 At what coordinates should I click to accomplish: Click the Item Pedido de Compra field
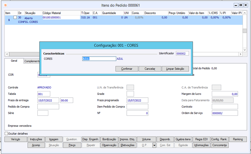point(137,106)
